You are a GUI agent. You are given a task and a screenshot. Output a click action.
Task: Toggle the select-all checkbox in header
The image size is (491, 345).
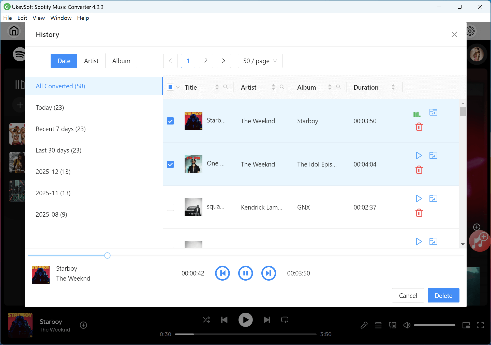[171, 87]
